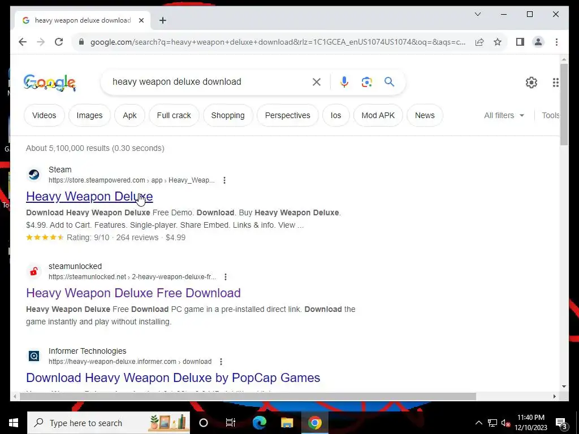This screenshot has height=434, width=579.
Task: Open Task View on taskbar
Action: coord(231,423)
